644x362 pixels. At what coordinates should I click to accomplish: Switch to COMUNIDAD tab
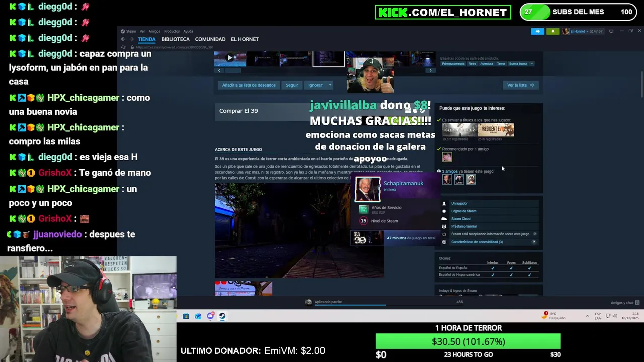[x=210, y=39]
